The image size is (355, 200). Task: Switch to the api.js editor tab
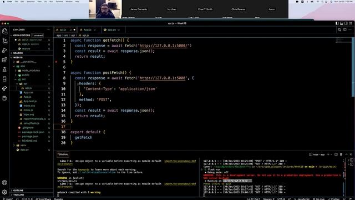(65, 29)
